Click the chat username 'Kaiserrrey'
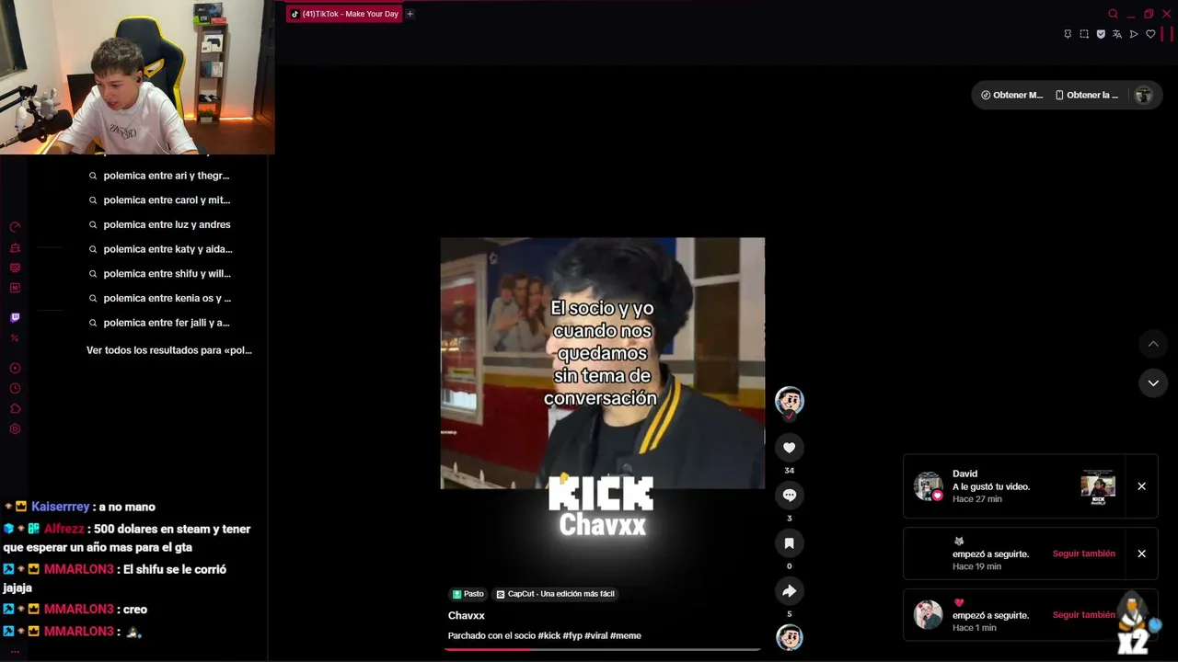Screen dimensions: 1178x662 61,507
